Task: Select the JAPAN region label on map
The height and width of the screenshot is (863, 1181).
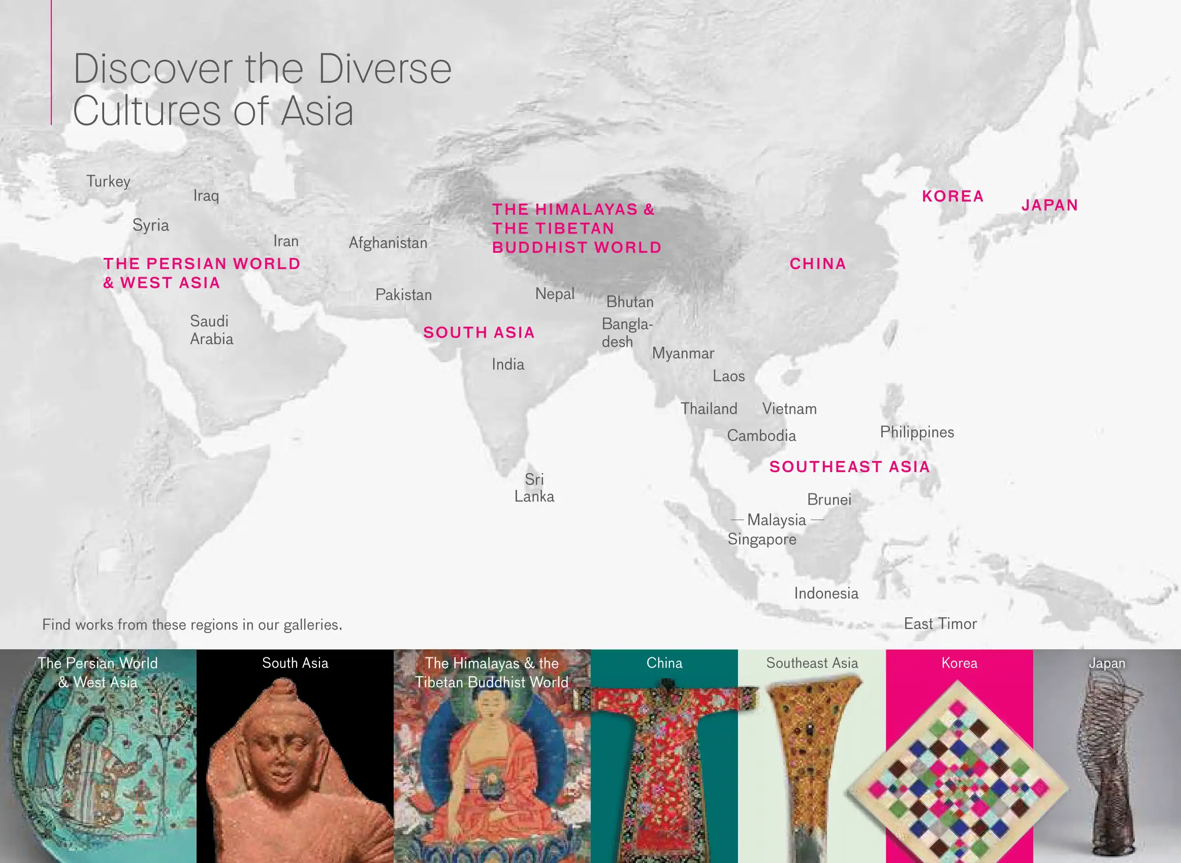Action: pyautogui.click(x=1050, y=205)
